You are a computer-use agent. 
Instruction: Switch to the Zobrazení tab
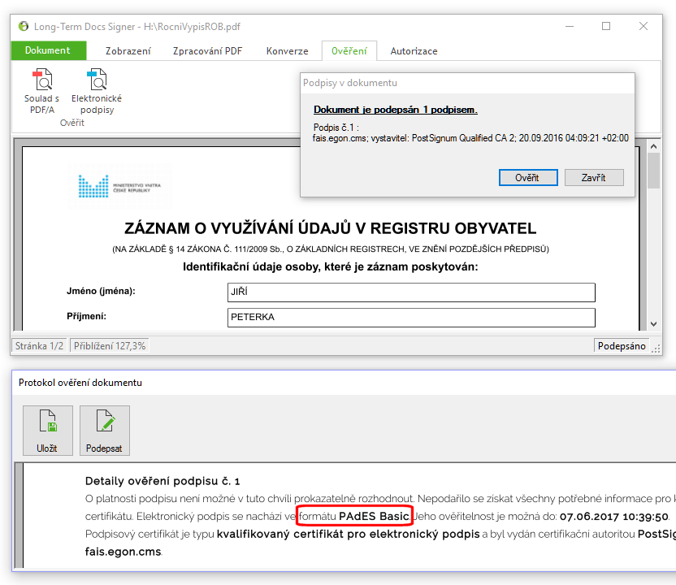(128, 51)
